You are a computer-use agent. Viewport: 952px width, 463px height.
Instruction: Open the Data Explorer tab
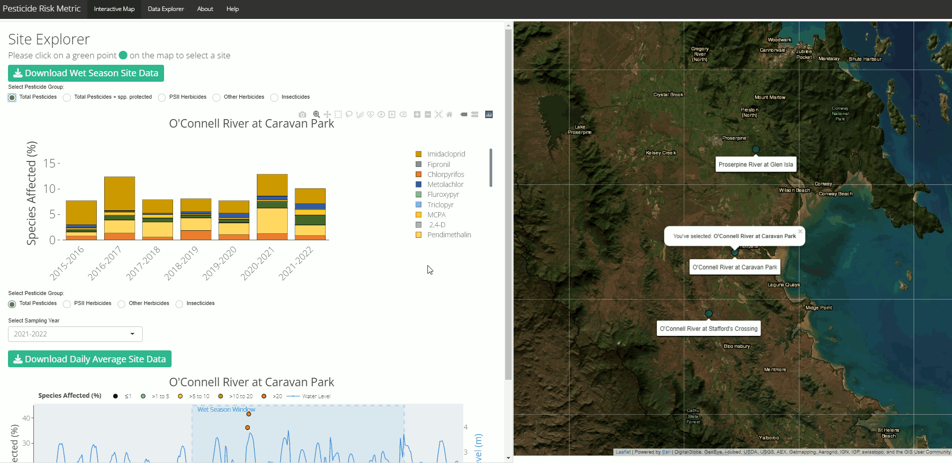(x=166, y=9)
